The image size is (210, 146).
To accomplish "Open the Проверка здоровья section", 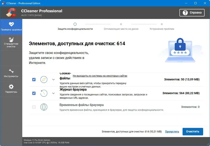I will (11, 27).
